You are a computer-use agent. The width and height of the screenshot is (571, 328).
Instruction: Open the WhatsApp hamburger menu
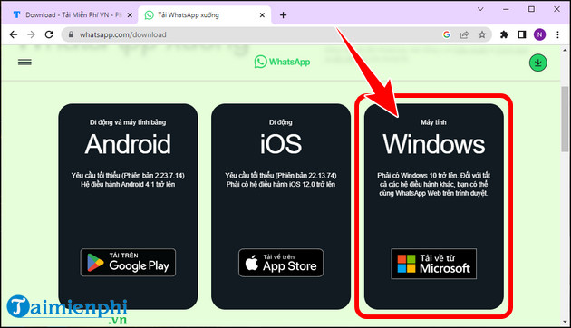click(24, 62)
